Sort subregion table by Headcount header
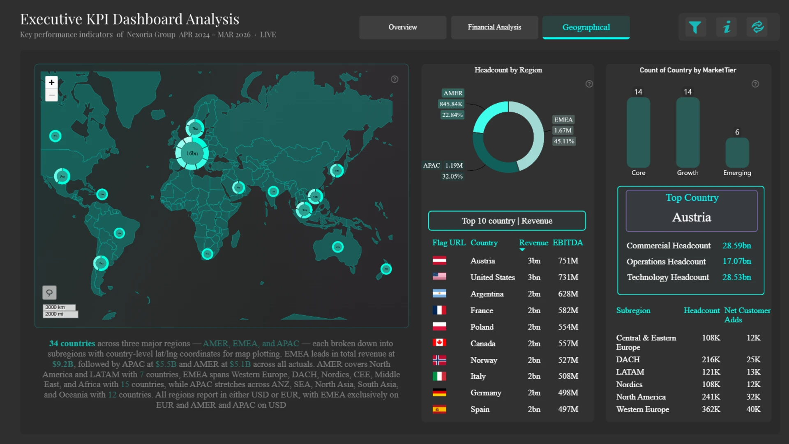The width and height of the screenshot is (789, 444). click(x=701, y=311)
